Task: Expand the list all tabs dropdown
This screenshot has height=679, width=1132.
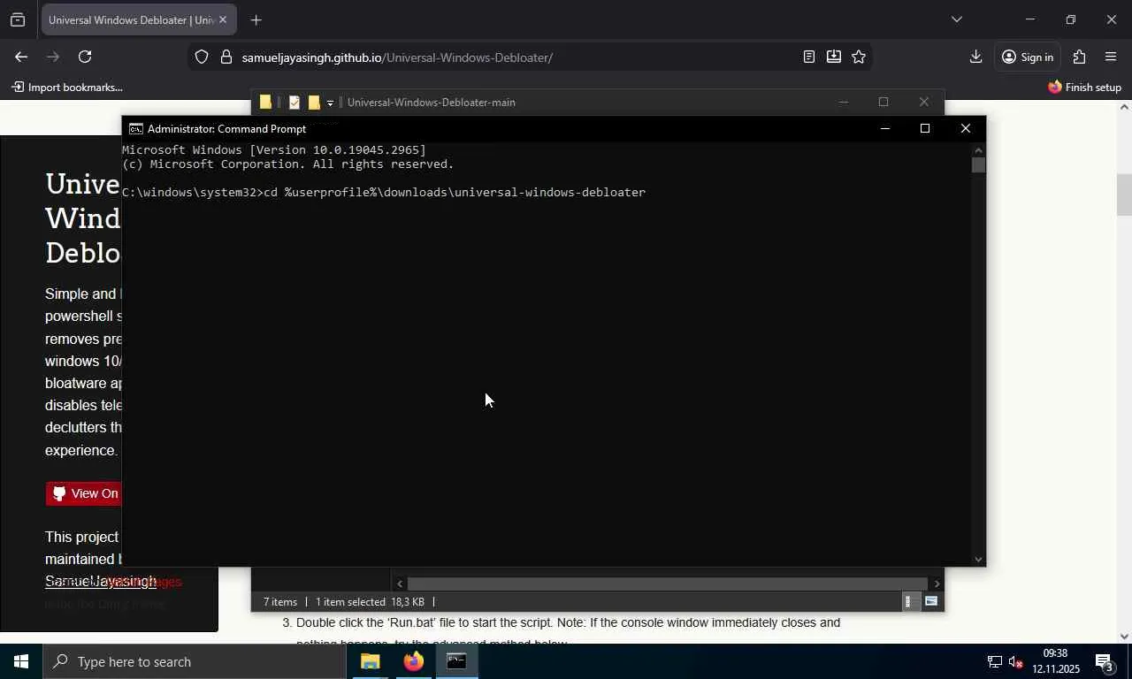Action: click(956, 19)
